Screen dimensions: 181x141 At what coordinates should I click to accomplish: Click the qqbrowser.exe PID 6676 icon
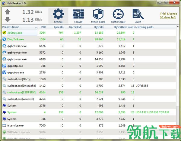(x=4, y=46)
